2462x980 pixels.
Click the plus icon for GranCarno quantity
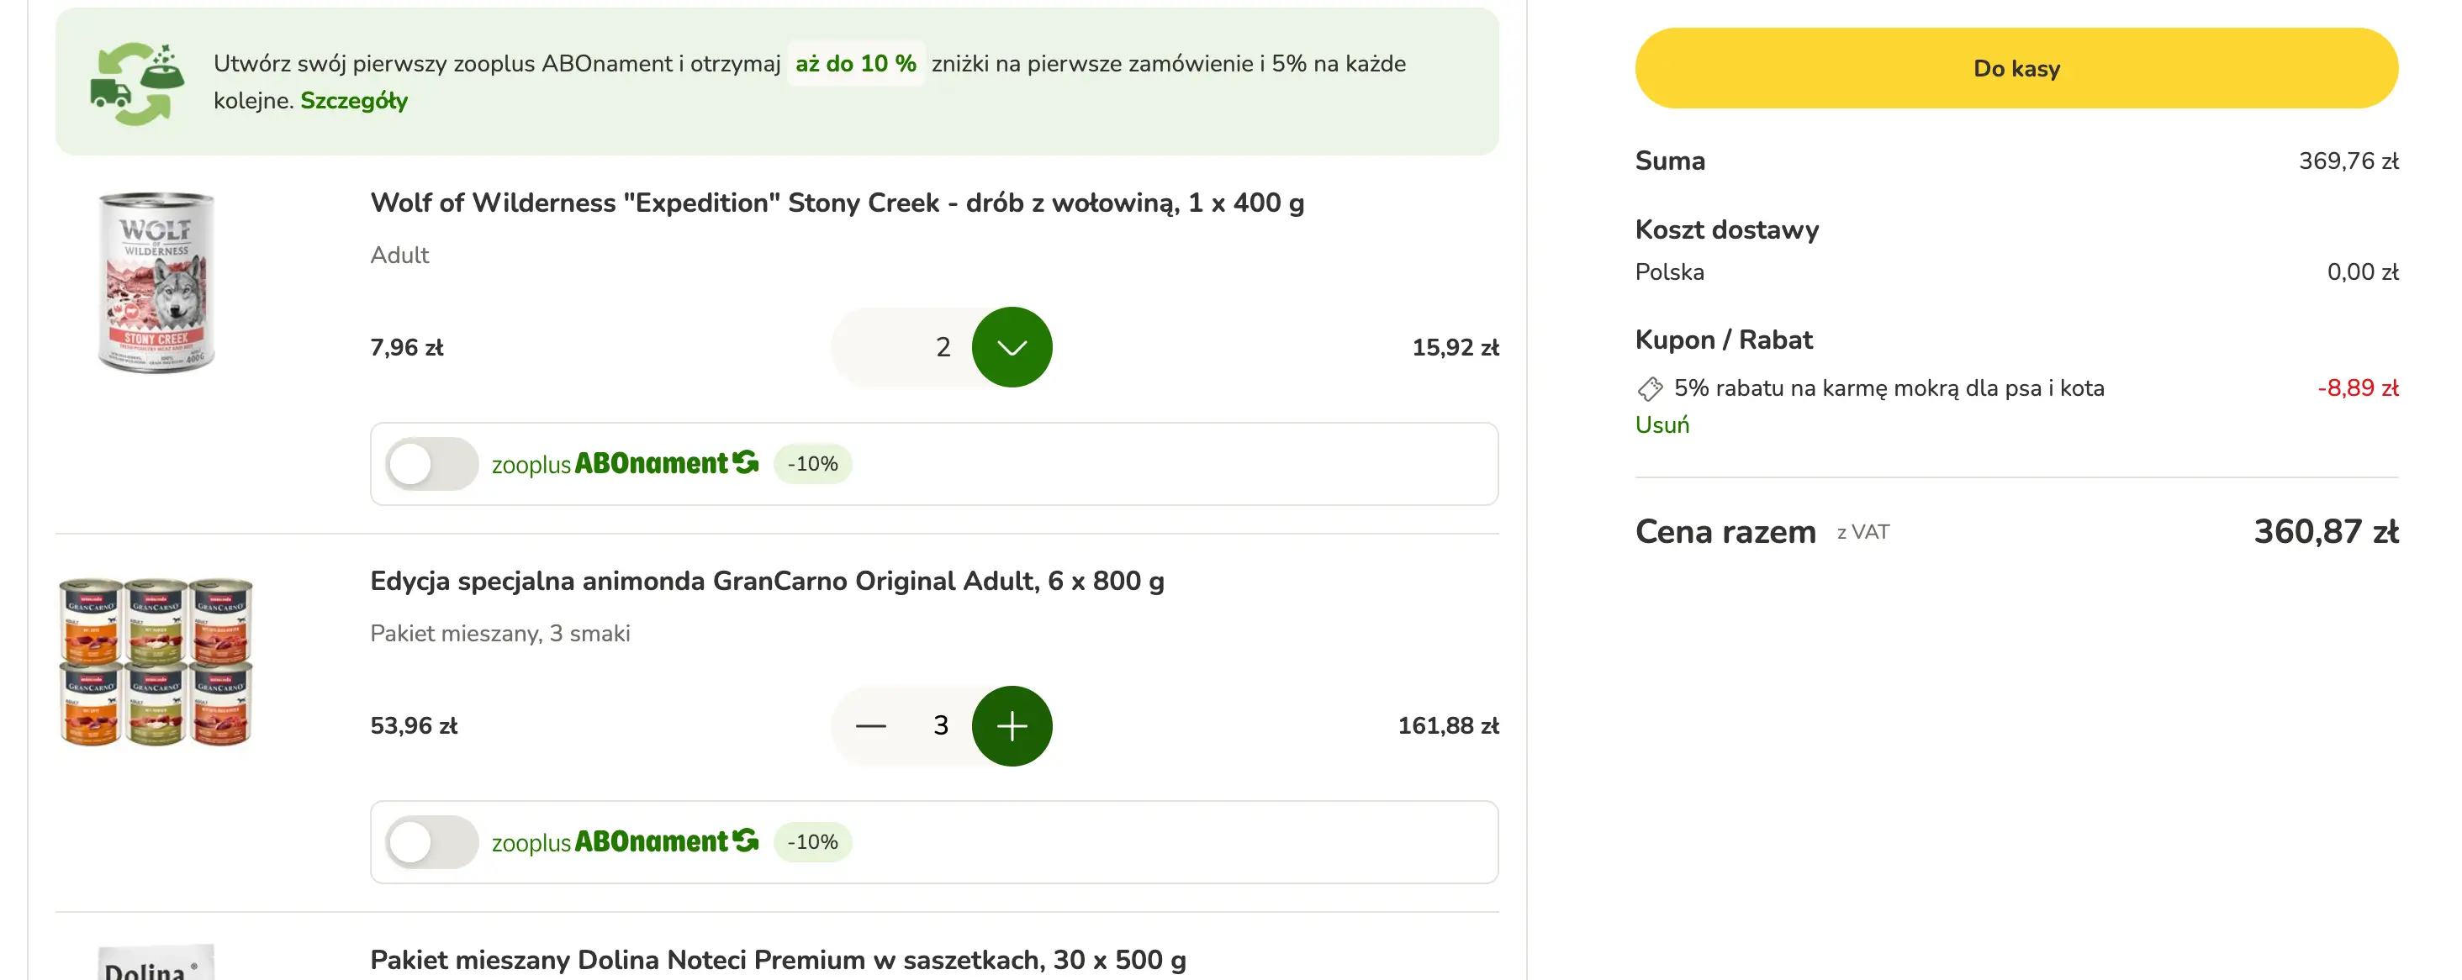1012,726
